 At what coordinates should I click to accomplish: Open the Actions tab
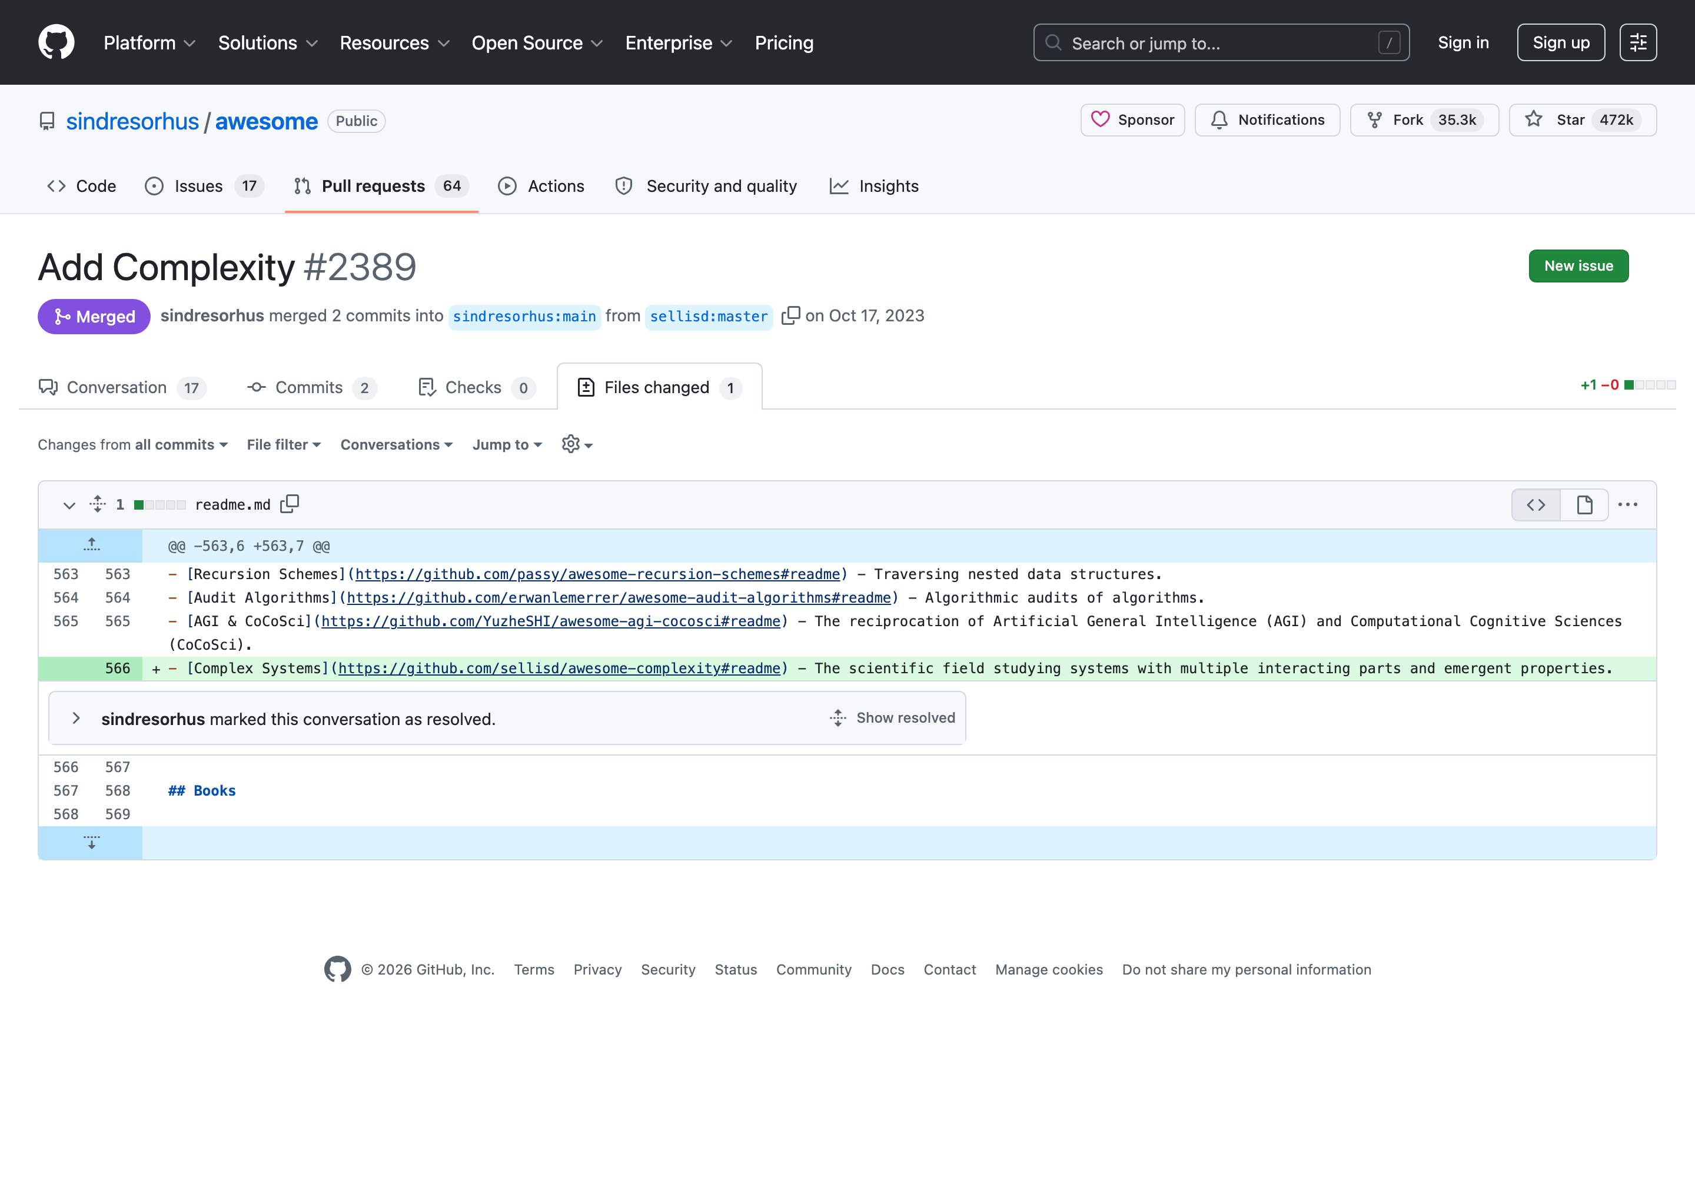(x=541, y=186)
